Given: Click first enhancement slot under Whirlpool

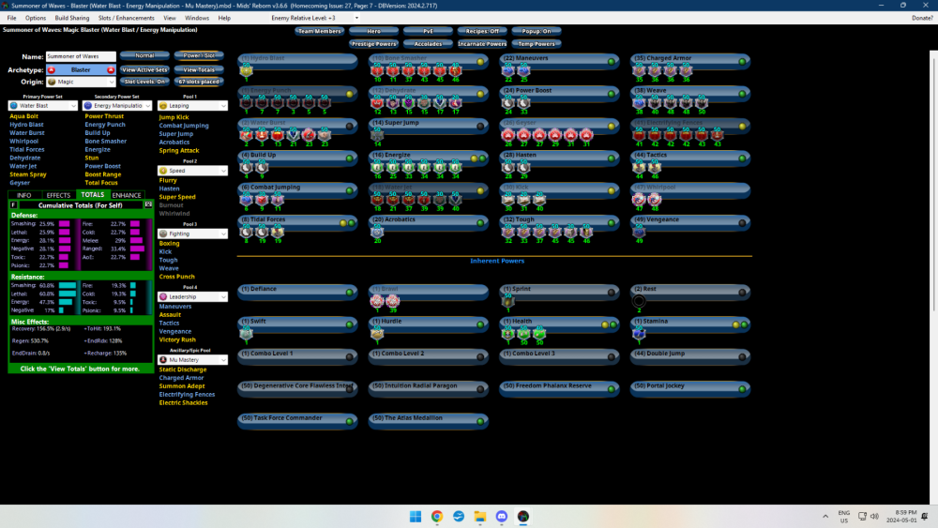Looking at the screenshot, I should click(639, 200).
